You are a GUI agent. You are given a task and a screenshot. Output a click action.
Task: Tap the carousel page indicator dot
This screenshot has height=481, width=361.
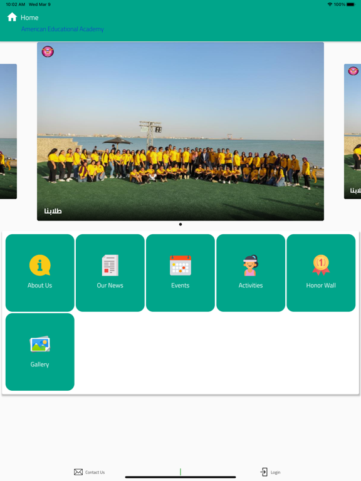(x=180, y=224)
